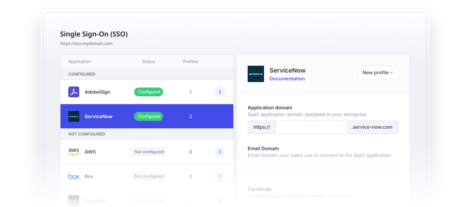Click the Configured badge next to AdobeSign
Viewport: 470px width, 207px height.
click(x=148, y=92)
